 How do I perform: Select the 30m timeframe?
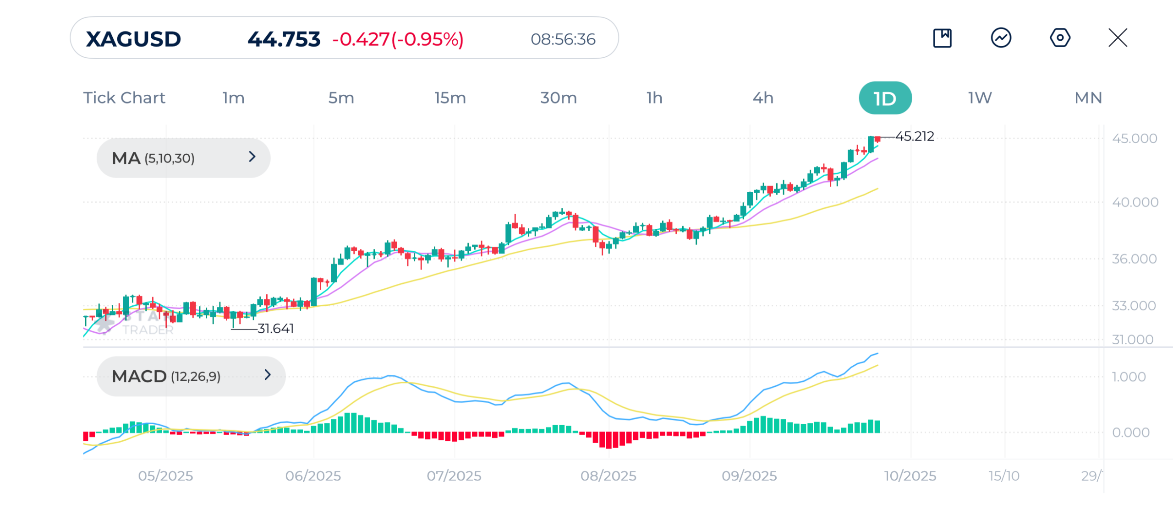[558, 98]
